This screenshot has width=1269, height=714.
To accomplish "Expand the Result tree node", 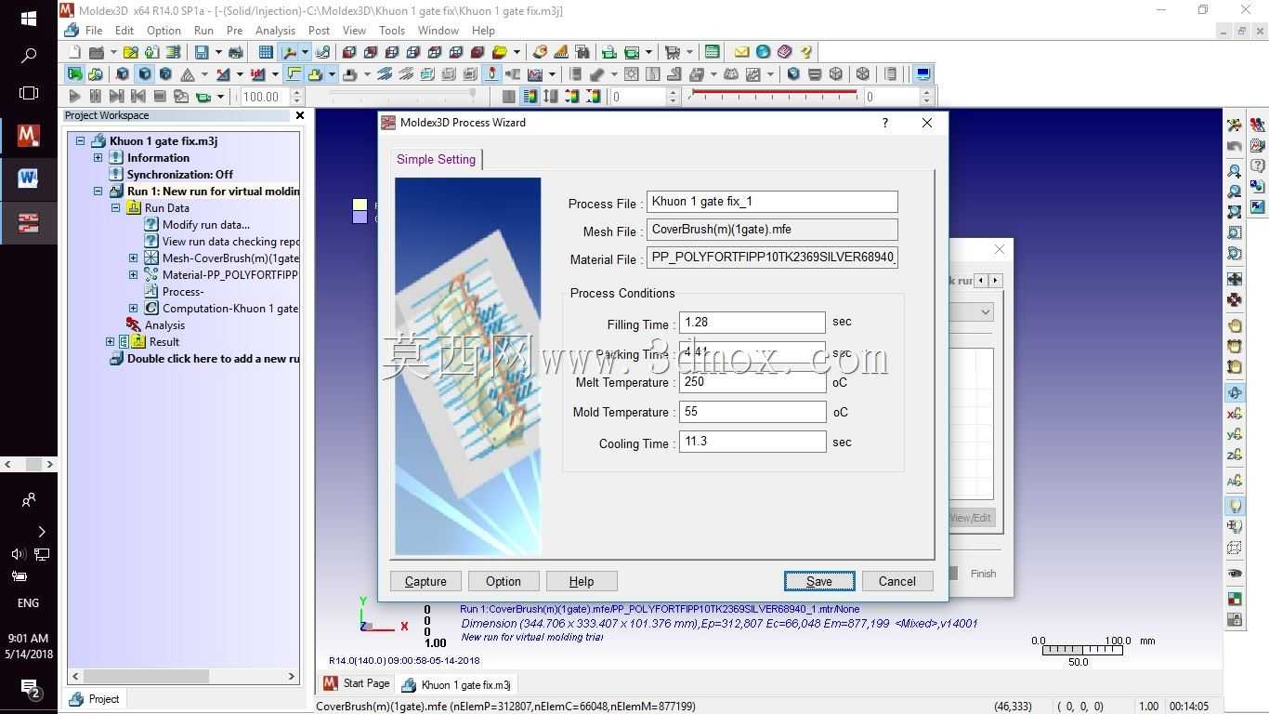I will coord(110,342).
